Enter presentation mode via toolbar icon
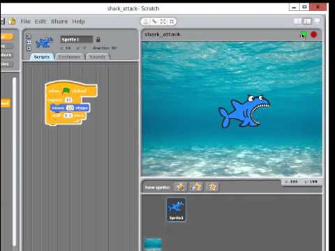The image size is (335, 251). tap(317, 21)
